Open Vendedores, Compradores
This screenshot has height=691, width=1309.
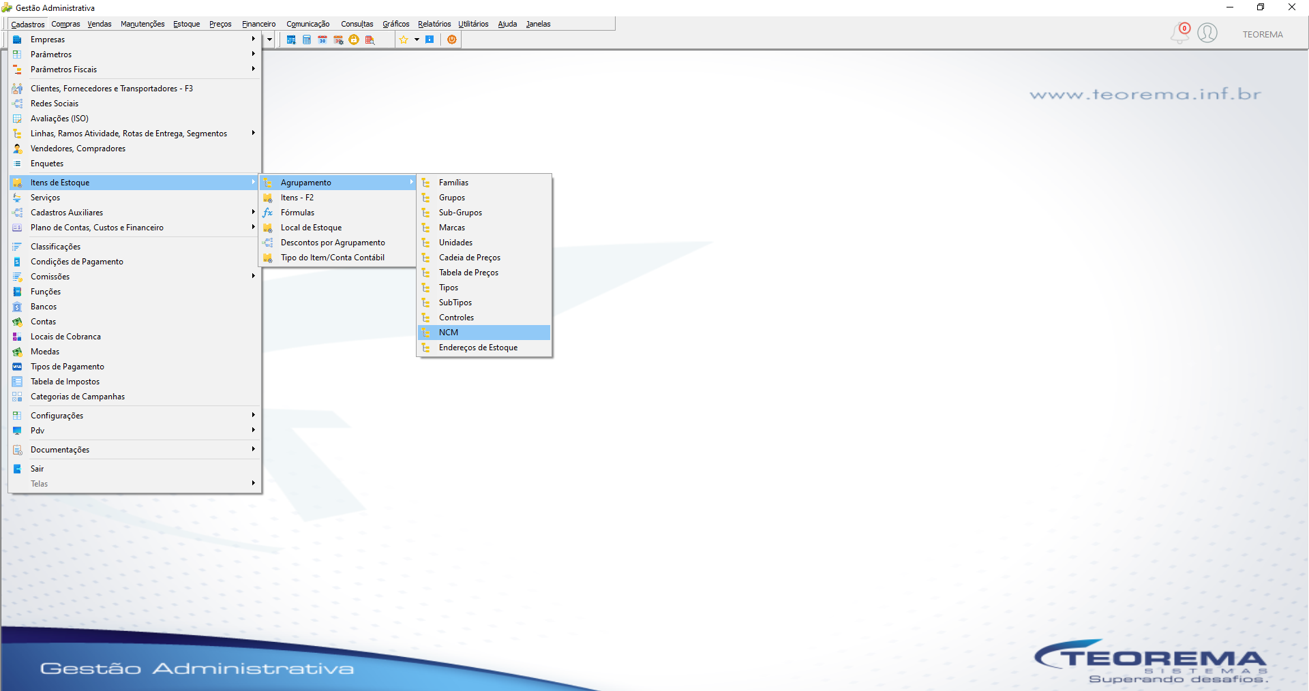135,149
